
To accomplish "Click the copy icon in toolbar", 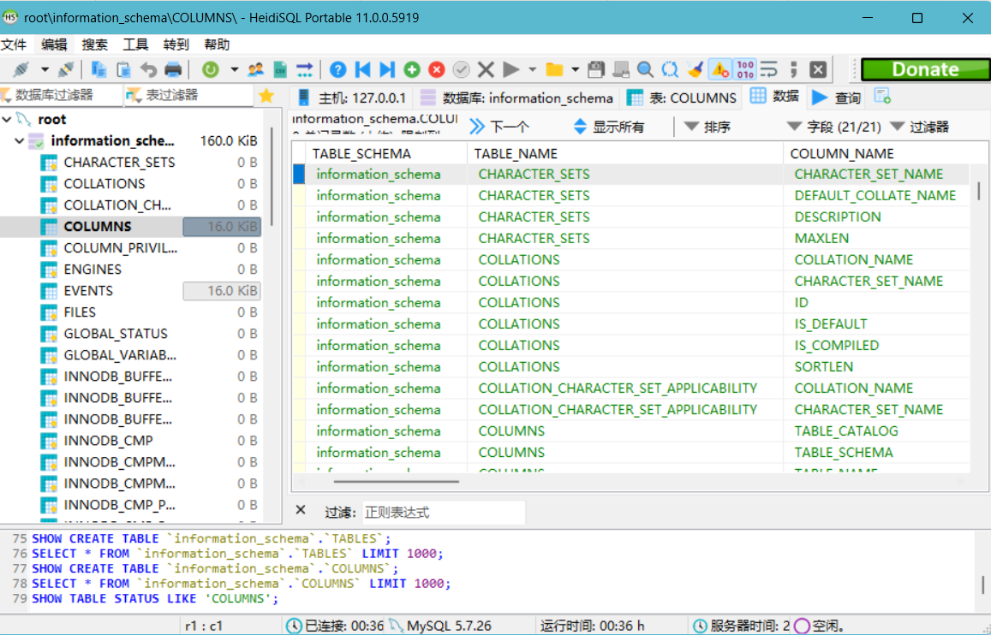I will (x=99, y=68).
